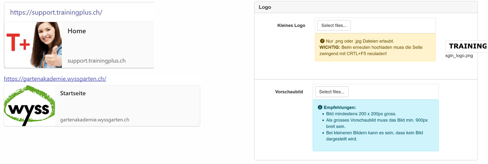Click the red T+ logo image
488x164 pixels.
(18, 42)
